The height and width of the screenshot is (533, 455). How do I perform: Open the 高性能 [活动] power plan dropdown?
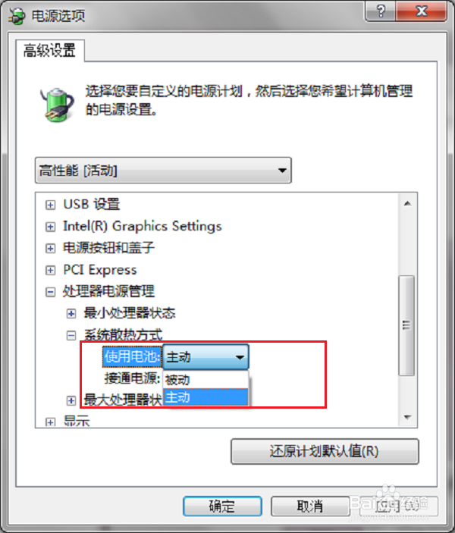tap(163, 171)
